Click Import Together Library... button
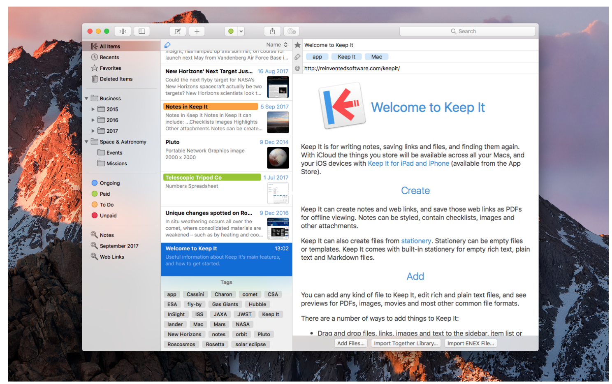The height and width of the screenshot is (384, 612). (x=406, y=343)
